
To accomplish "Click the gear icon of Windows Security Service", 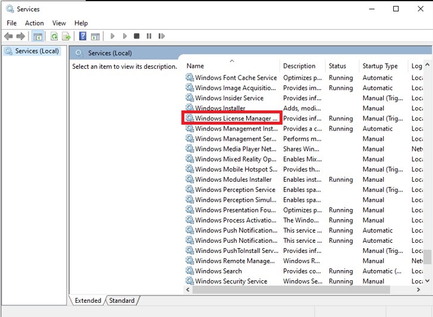I will (189, 281).
